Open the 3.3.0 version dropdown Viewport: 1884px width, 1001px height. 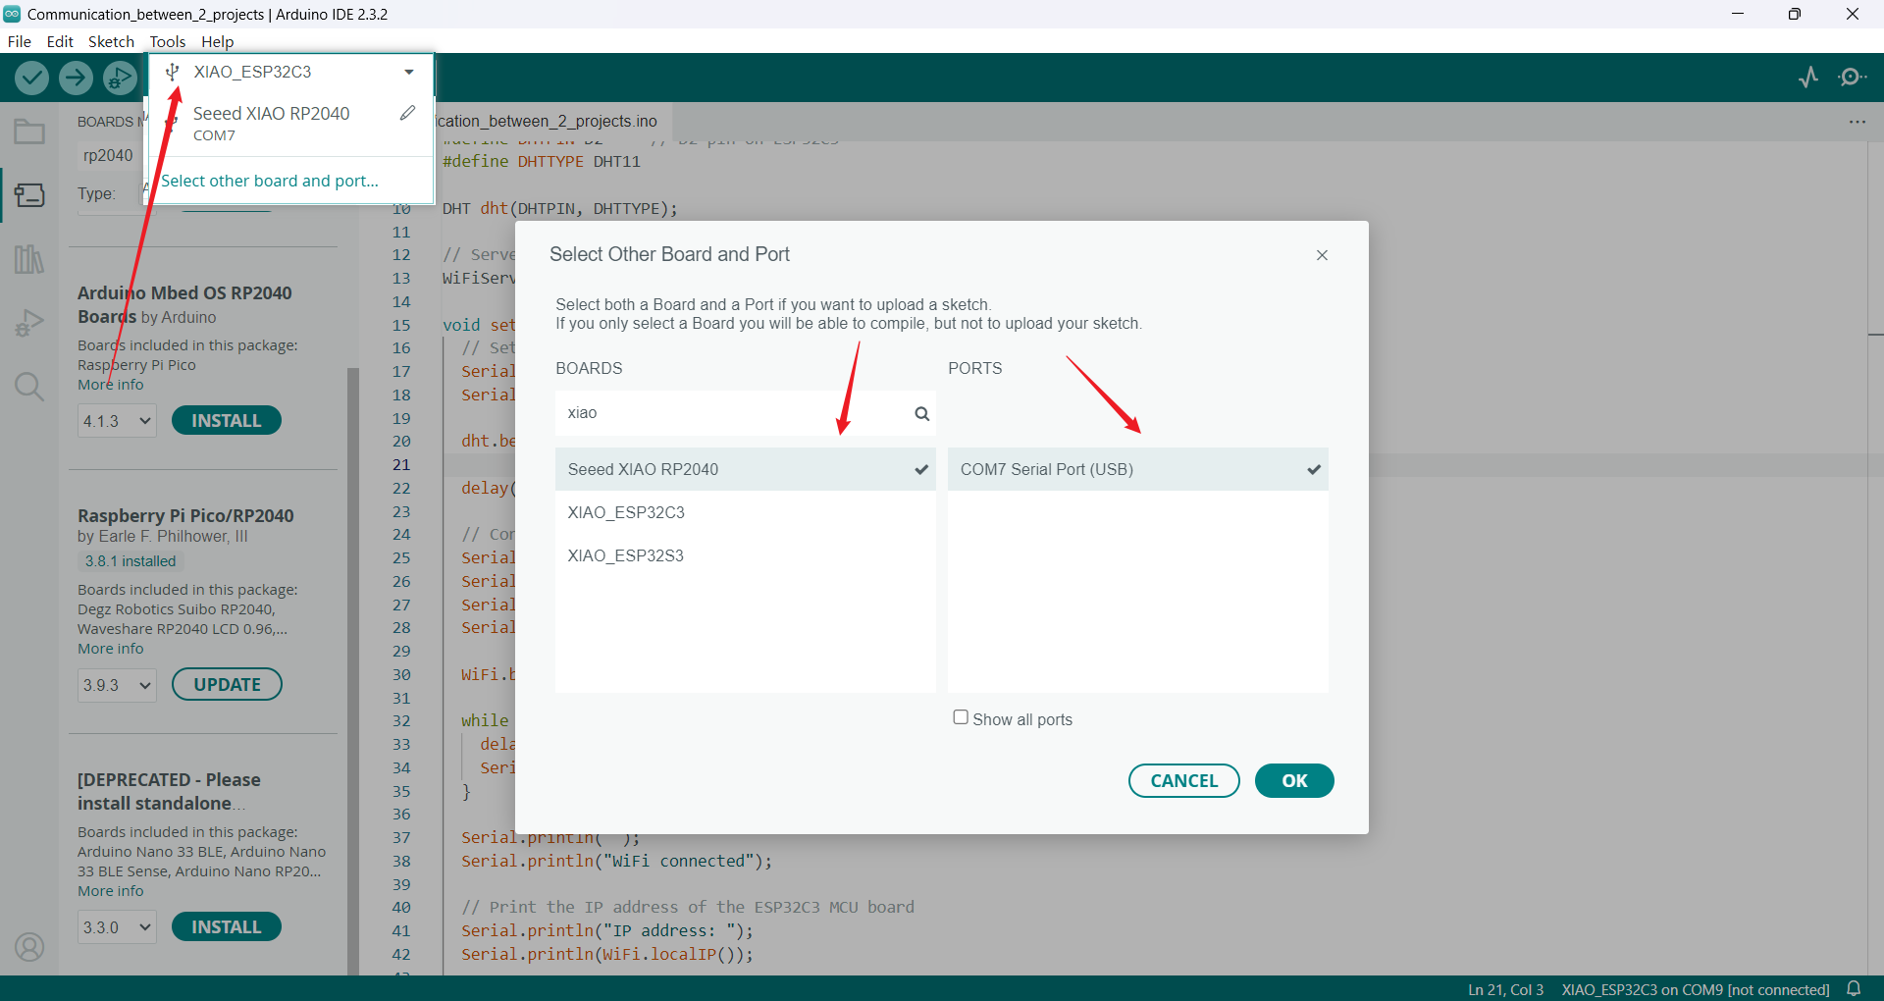coord(117,927)
